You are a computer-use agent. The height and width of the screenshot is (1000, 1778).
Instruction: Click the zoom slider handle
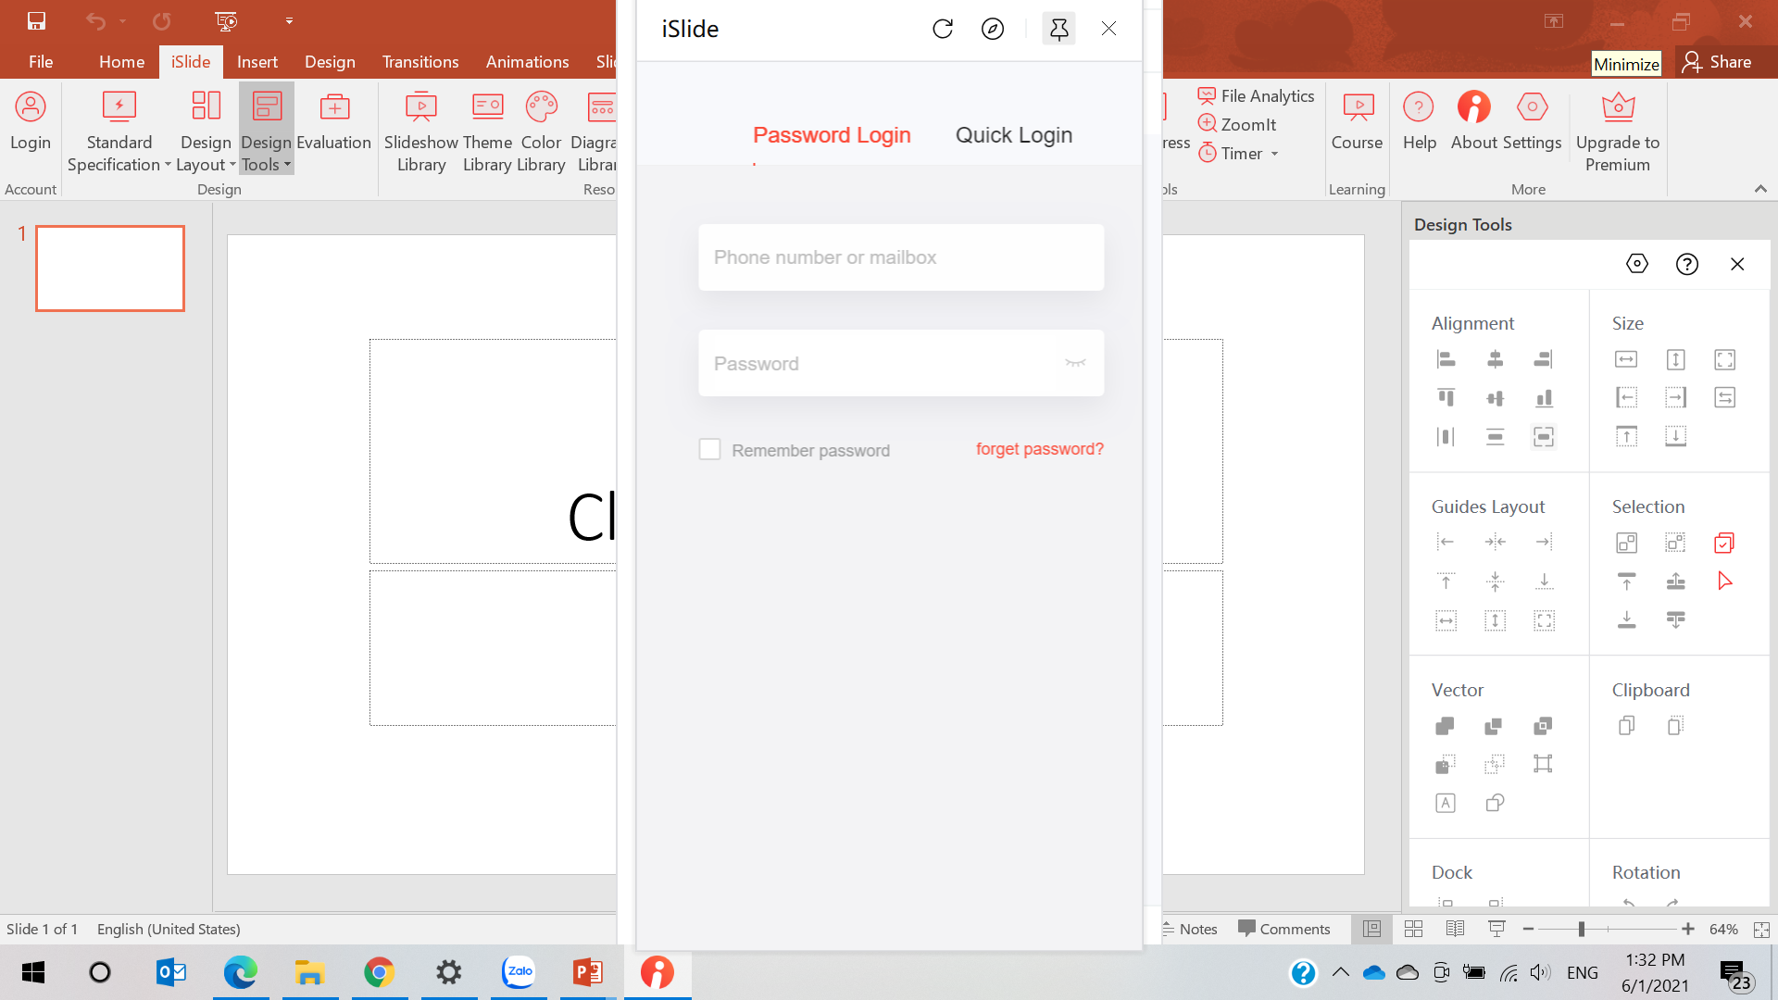pyautogui.click(x=1582, y=929)
